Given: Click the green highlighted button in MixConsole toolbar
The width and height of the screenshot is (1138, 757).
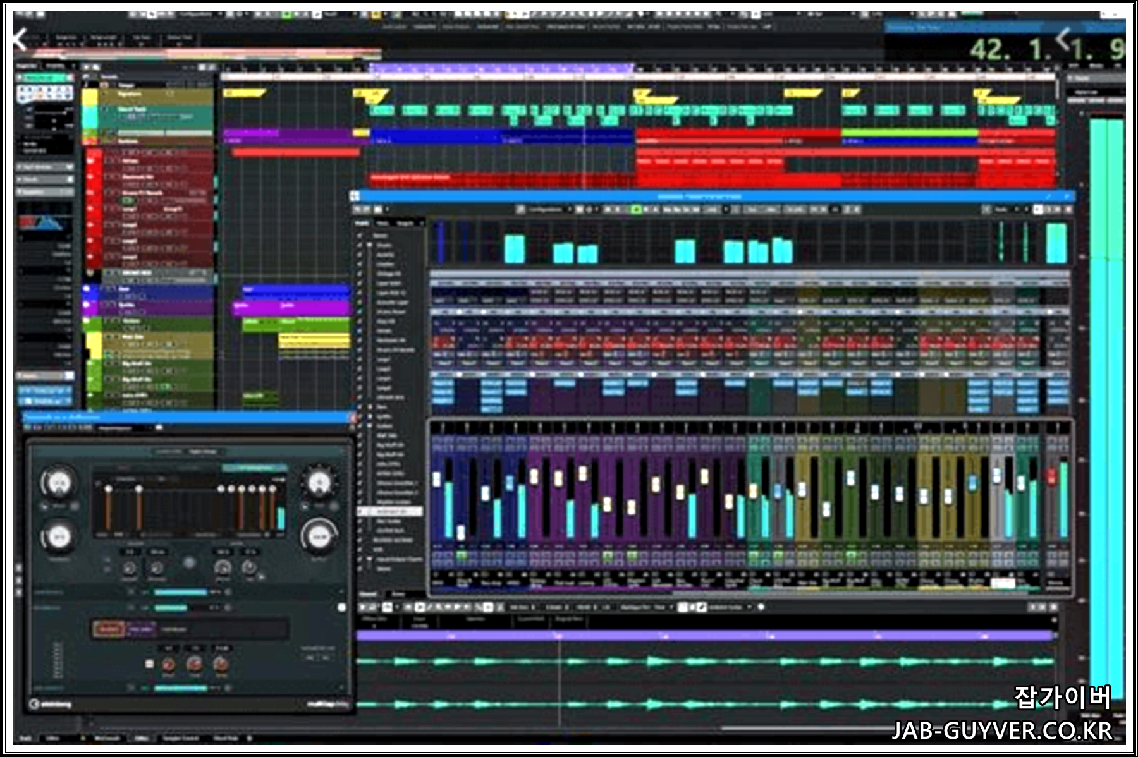Looking at the screenshot, I should point(636,209).
